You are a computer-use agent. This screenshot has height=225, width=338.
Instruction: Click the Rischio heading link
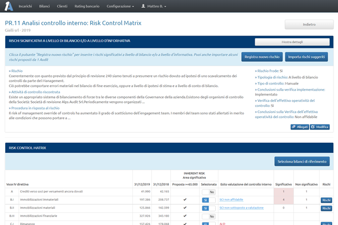[16, 71]
